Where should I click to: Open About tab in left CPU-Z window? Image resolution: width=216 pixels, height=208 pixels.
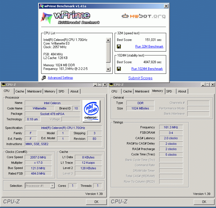[x=74, y=91]
